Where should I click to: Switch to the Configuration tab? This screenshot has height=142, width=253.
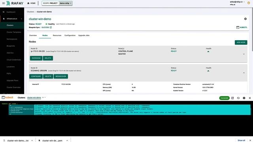[70, 35]
